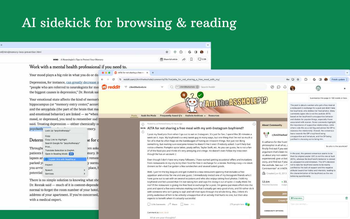The height and width of the screenshot is (219, 350).
Task: Close the AITA browser tab
Action: [147, 73]
